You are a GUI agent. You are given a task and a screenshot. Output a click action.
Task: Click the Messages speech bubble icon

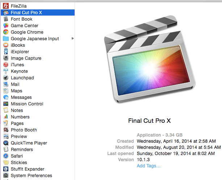point(6,97)
